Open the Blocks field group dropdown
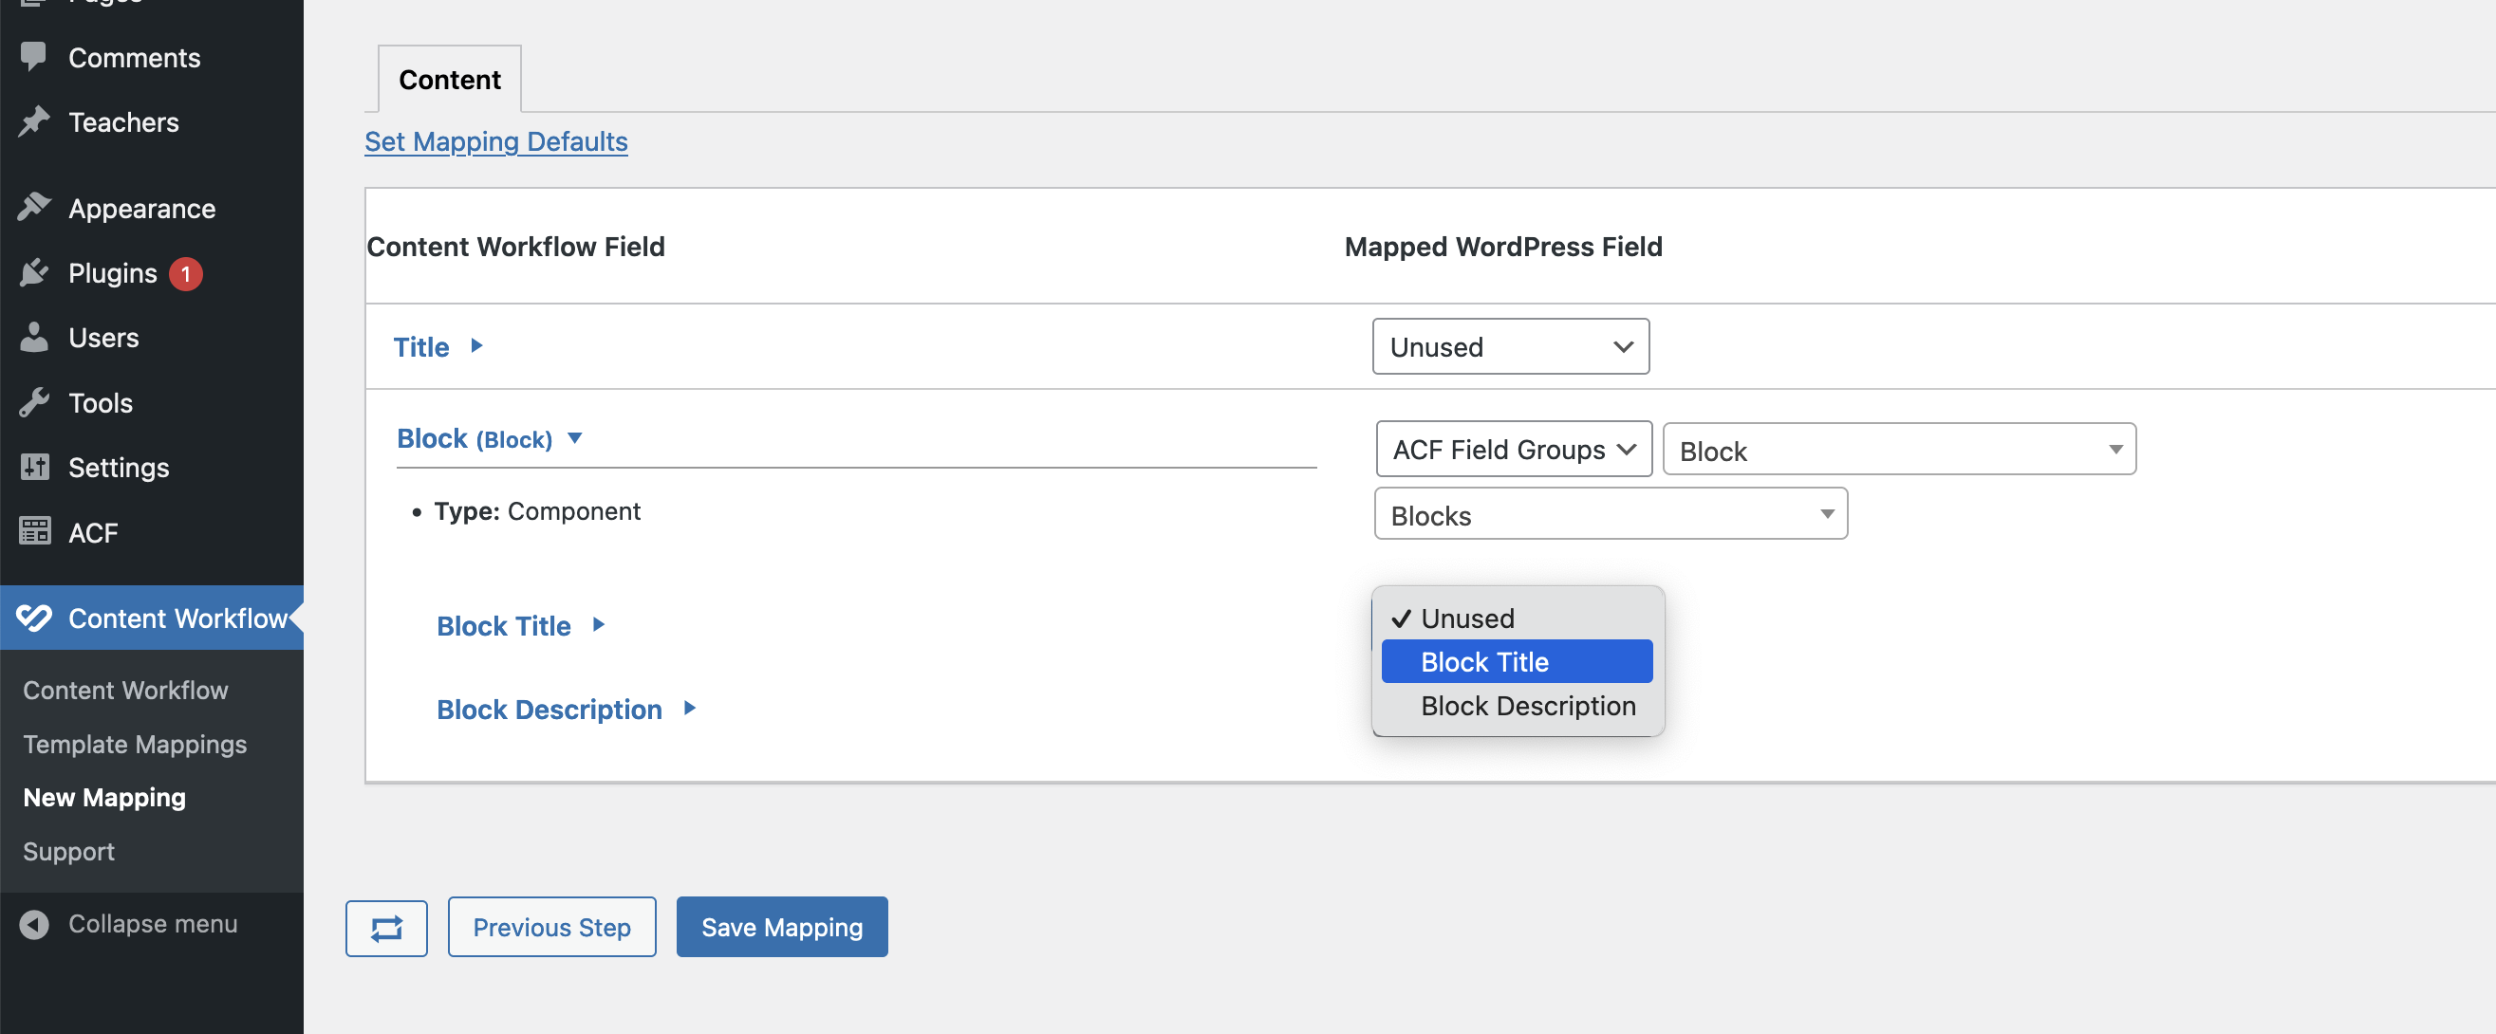 [1610, 514]
